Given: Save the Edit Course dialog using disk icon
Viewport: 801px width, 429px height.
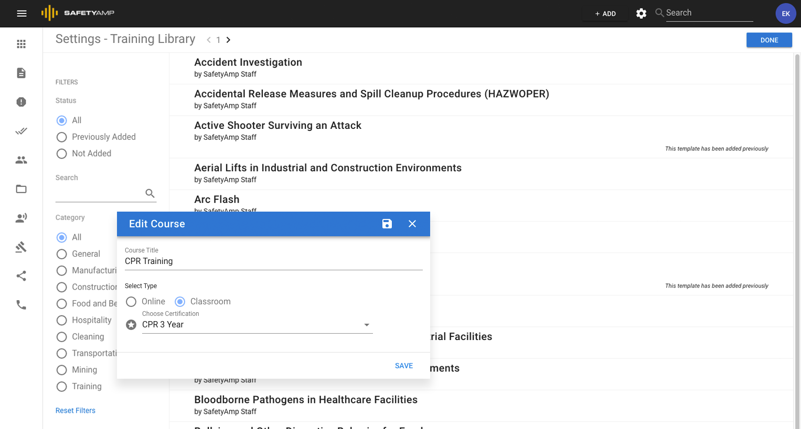Looking at the screenshot, I should coord(387,224).
